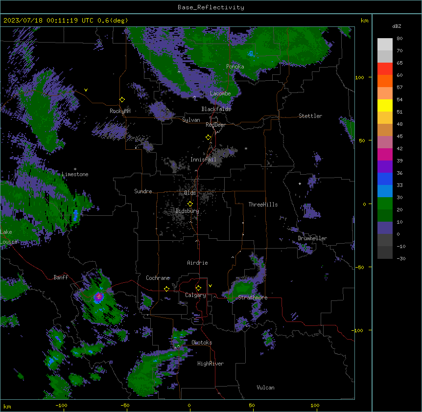Click the yellow diamond marker below Cochrane
The height and width of the screenshot is (412, 422).
[x=166, y=289]
